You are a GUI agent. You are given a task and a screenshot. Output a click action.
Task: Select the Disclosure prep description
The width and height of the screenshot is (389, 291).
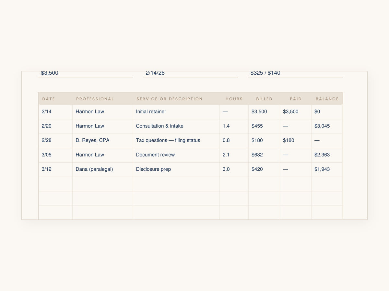pyautogui.click(x=176, y=169)
